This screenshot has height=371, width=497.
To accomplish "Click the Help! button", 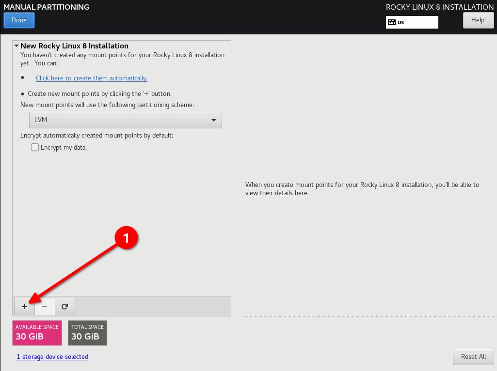I will tap(478, 20).
